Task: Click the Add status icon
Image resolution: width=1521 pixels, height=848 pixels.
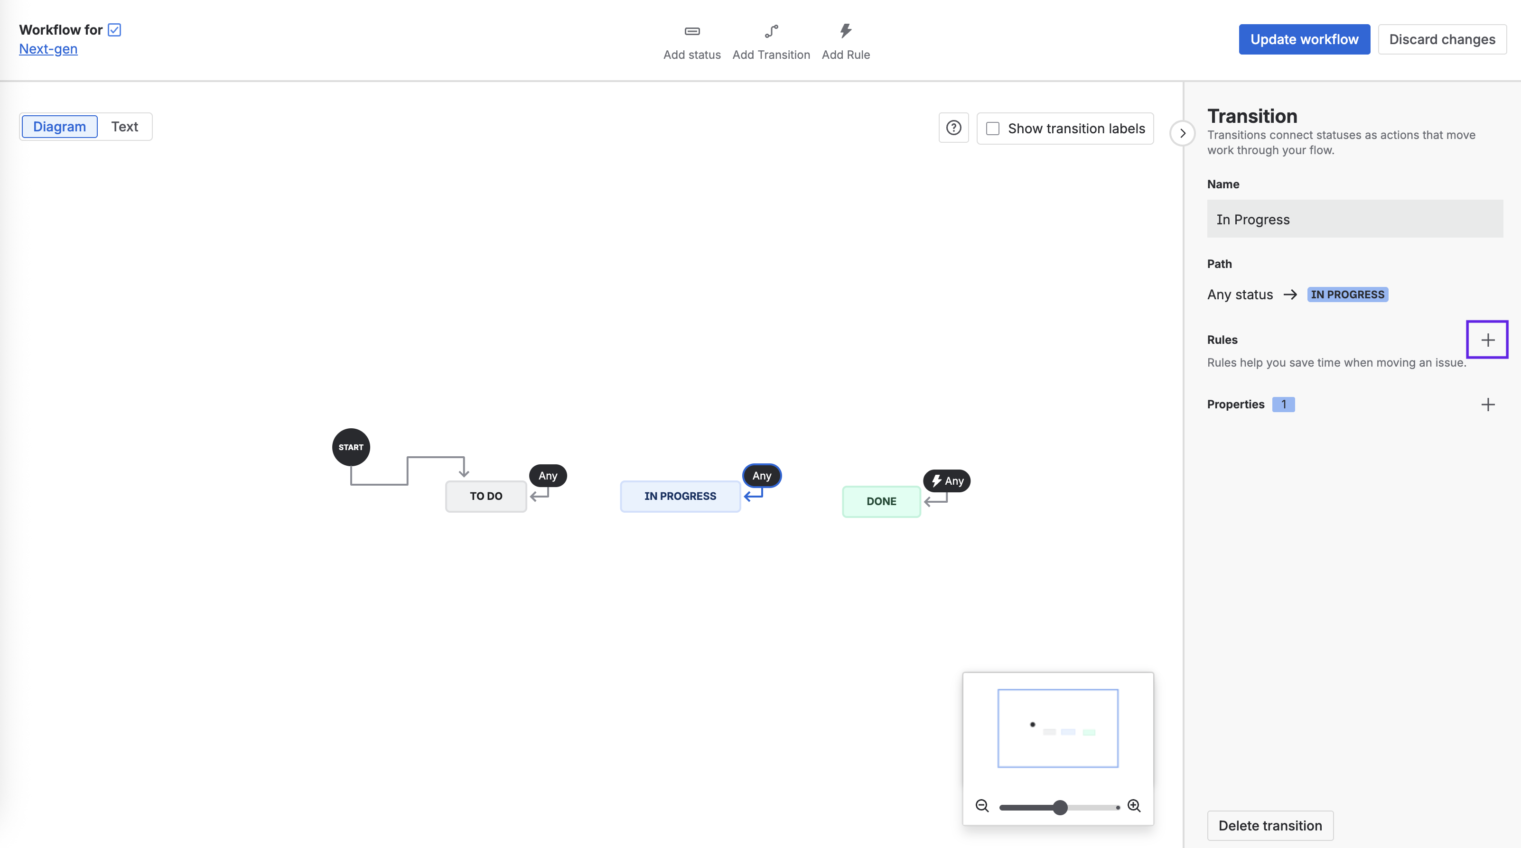Action: coord(692,31)
